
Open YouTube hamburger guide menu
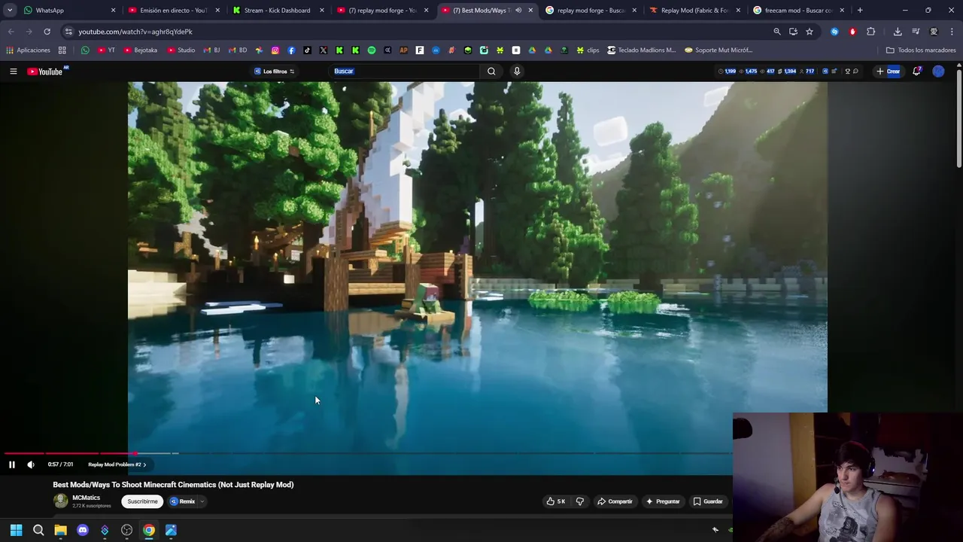click(x=13, y=71)
